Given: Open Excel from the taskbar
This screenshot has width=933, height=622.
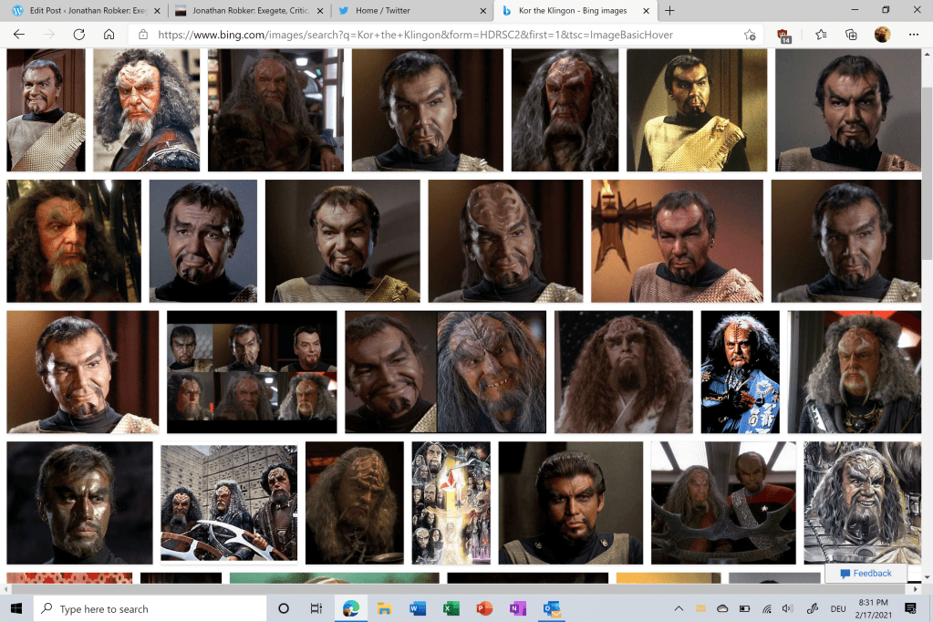Looking at the screenshot, I should point(451,608).
